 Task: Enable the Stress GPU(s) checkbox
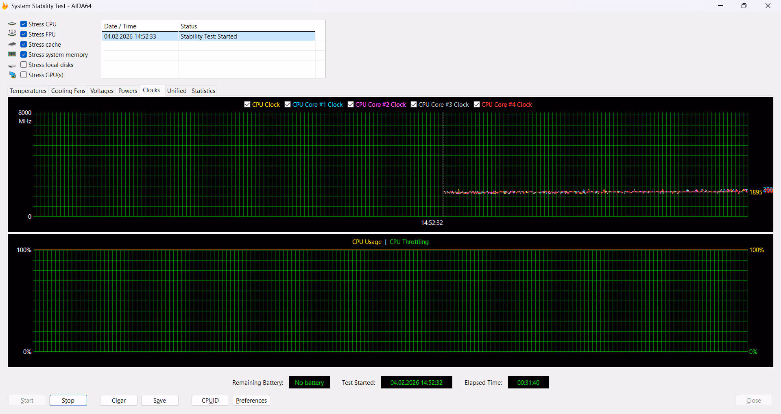click(x=24, y=75)
